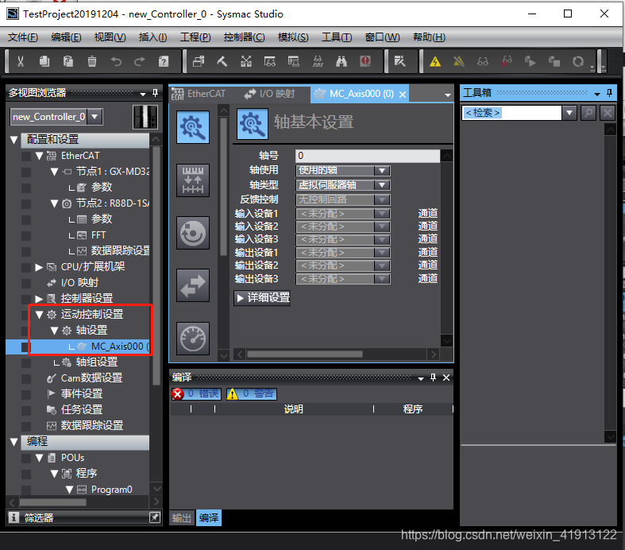The image size is (625, 550).
Task: Open the tab list dropdown arrow
Action: tap(448, 95)
